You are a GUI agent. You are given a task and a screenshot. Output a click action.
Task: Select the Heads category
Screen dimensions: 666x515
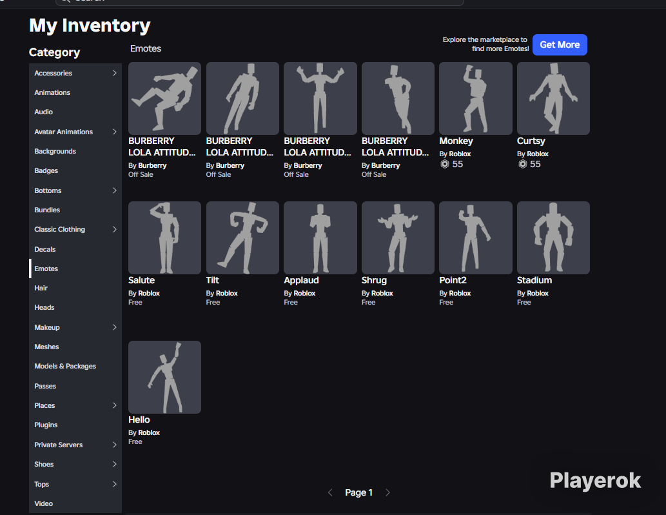(x=75, y=307)
